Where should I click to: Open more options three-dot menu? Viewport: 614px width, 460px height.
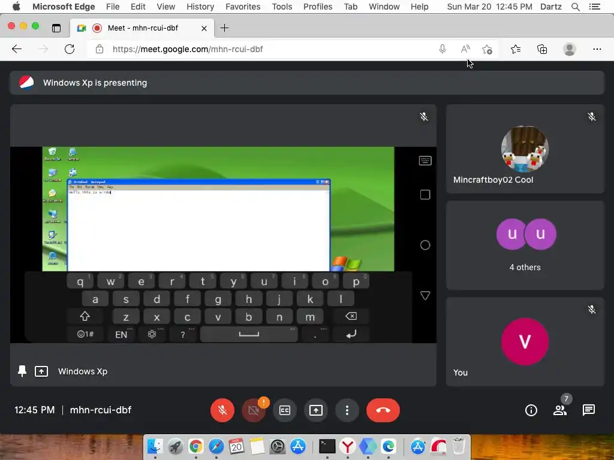click(347, 410)
